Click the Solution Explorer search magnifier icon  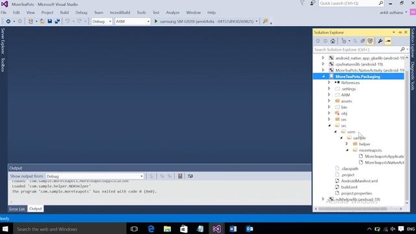click(402, 49)
